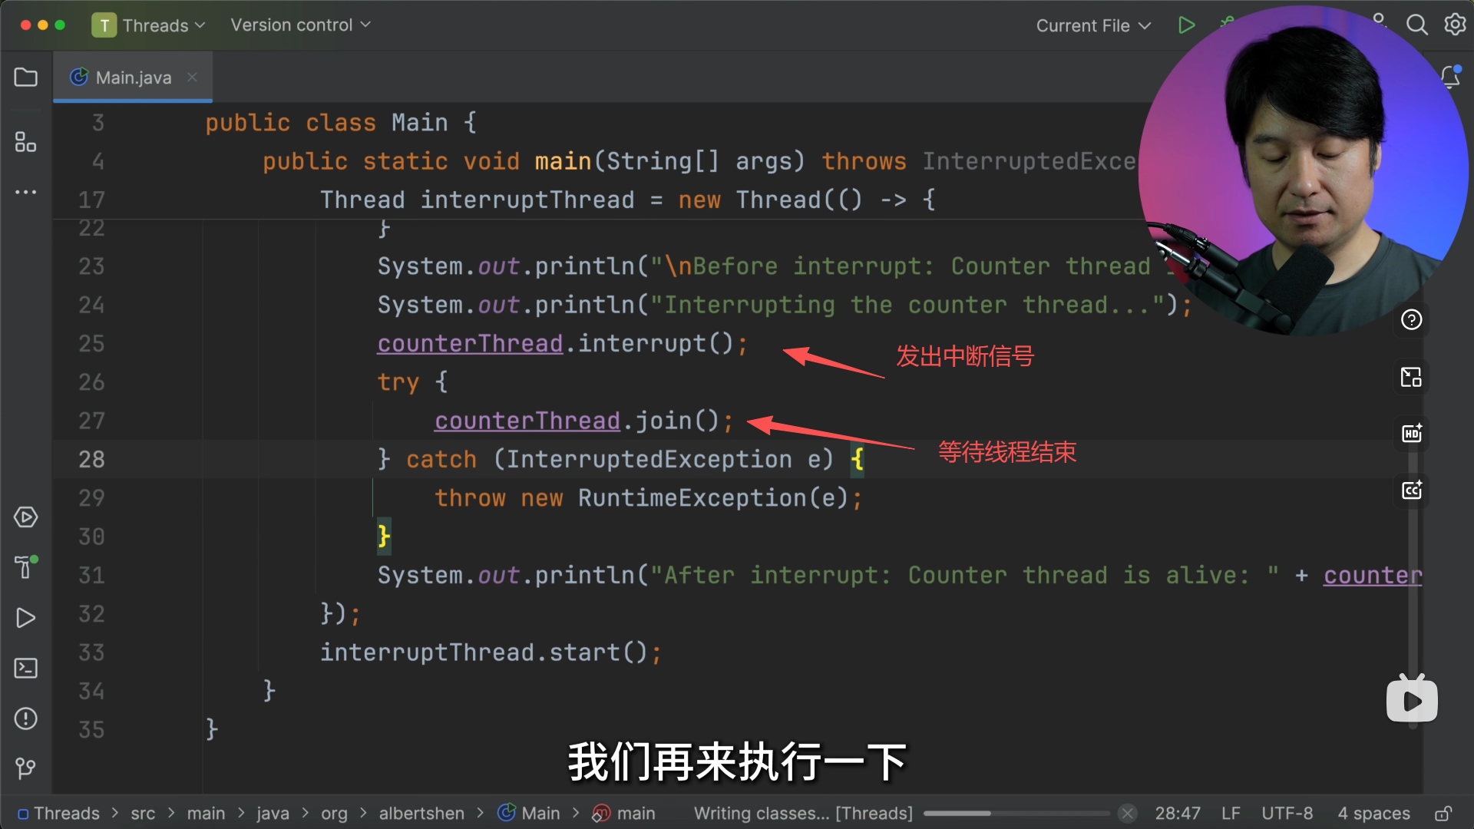This screenshot has height=829, width=1474.
Task: Open the Run tool window
Action: pyautogui.click(x=25, y=618)
